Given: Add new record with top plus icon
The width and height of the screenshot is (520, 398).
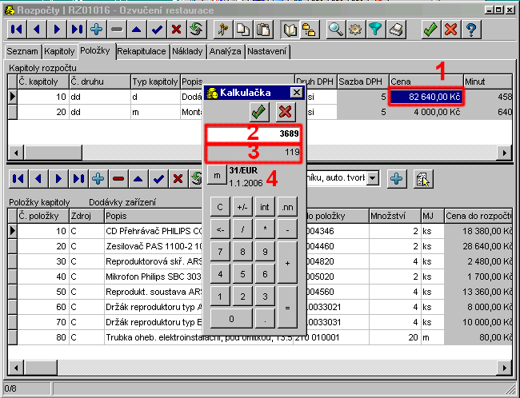Looking at the screenshot, I should (x=98, y=30).
